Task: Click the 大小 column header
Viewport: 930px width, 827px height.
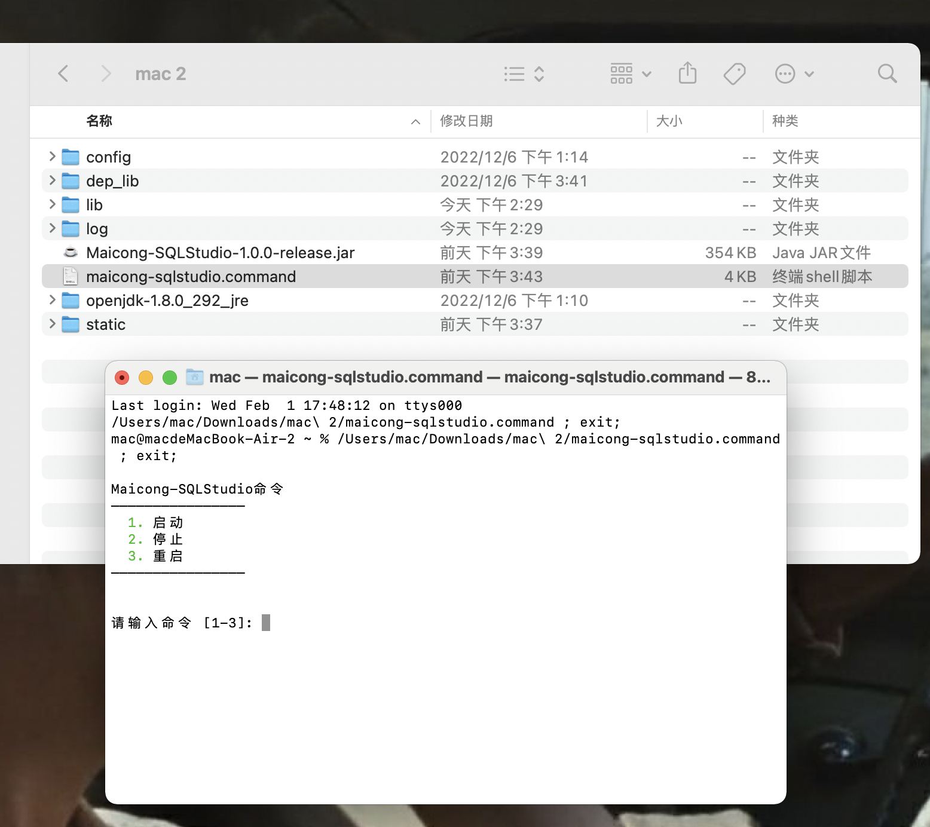Action: pos(670,121)
